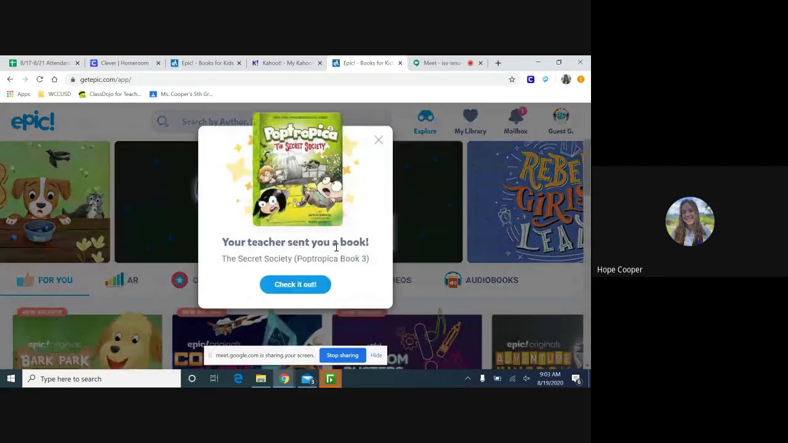Open Task View on the taskbar
Image resolution: width=788 pixels, height=443 pixels.
(214, 379)
